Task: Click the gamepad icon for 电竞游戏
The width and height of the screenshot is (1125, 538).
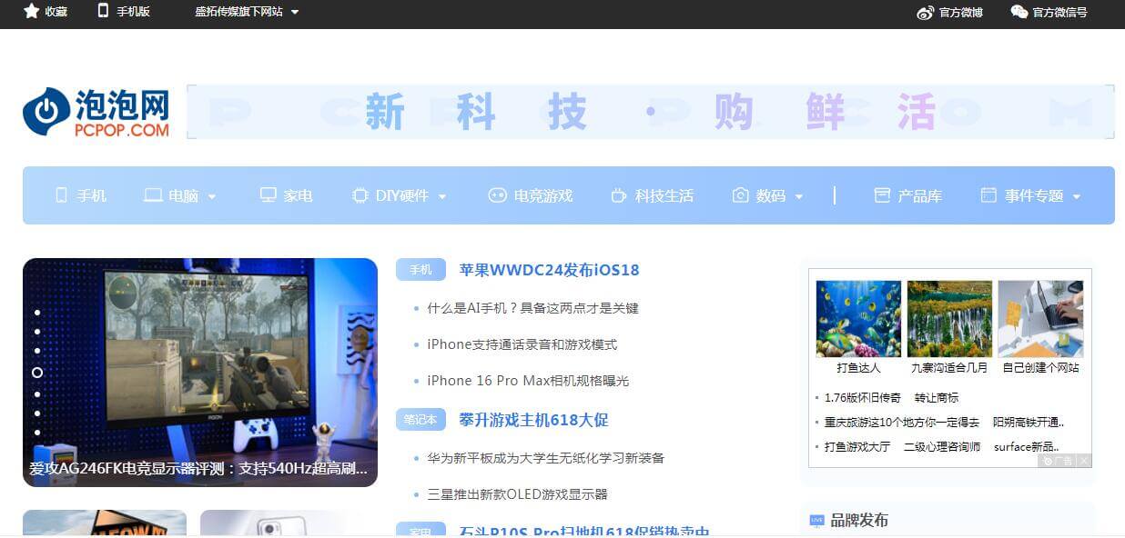Action: (x=497, y=195)
